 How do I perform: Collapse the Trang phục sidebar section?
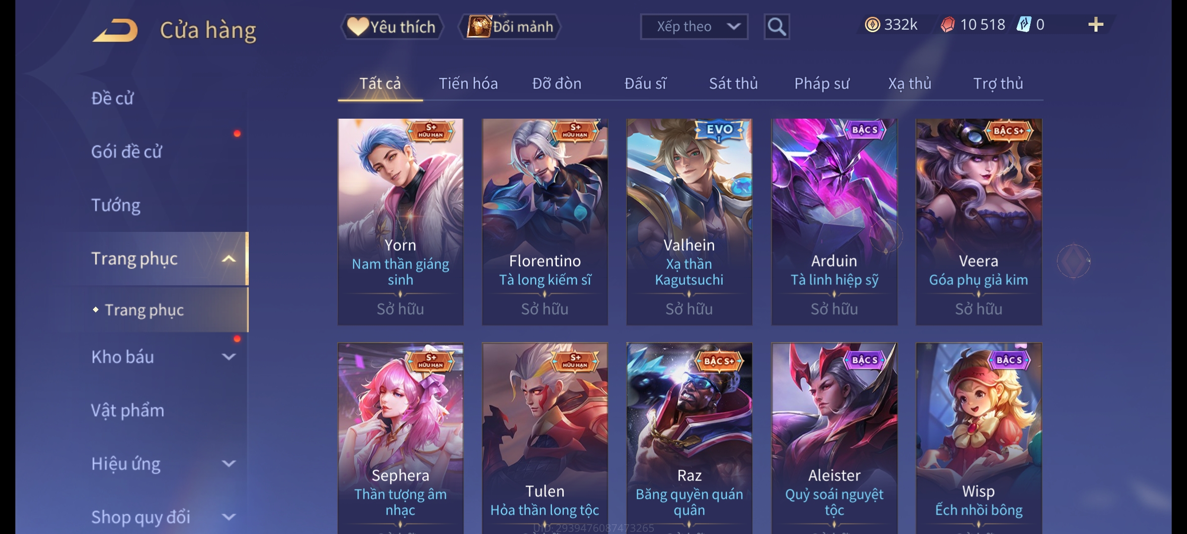pyautogui.click(x=228, y=259)
